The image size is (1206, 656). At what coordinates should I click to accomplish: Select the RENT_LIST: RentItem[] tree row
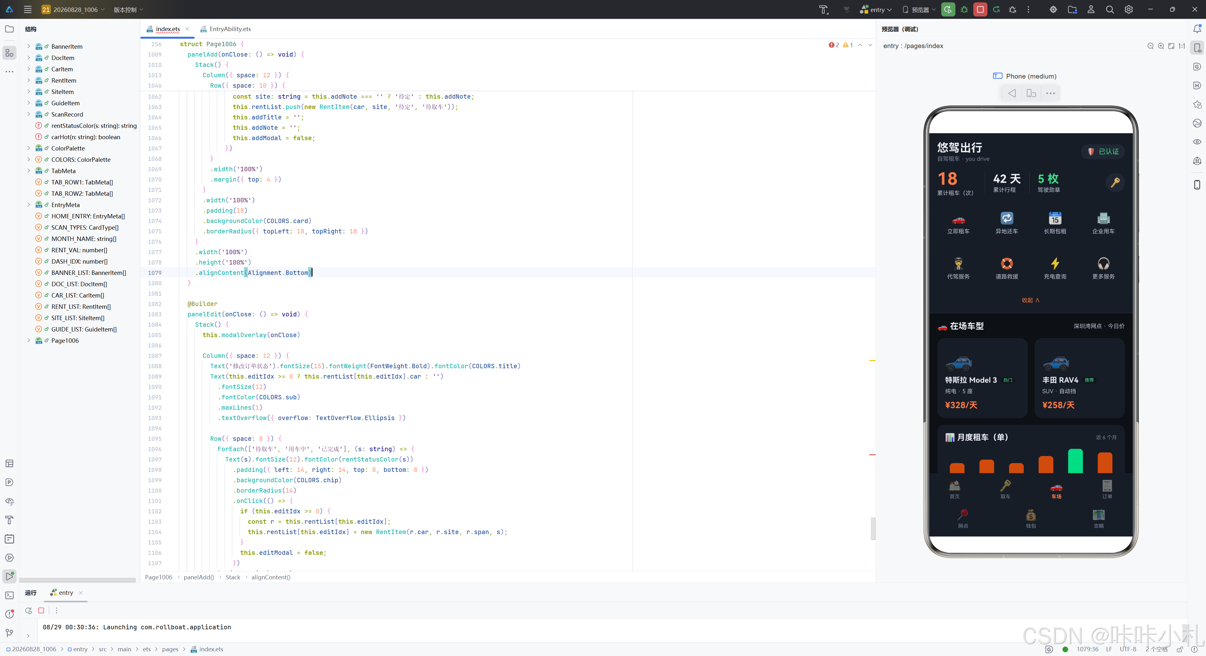(x=81, y=307)
